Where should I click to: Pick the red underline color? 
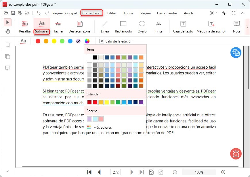tap(38, 41)
